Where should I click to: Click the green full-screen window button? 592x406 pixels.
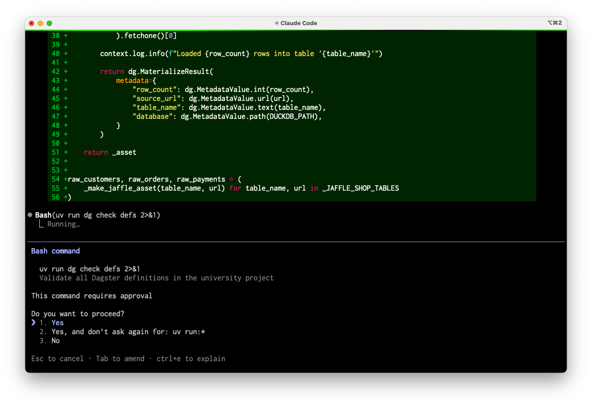tap(49, 23)
